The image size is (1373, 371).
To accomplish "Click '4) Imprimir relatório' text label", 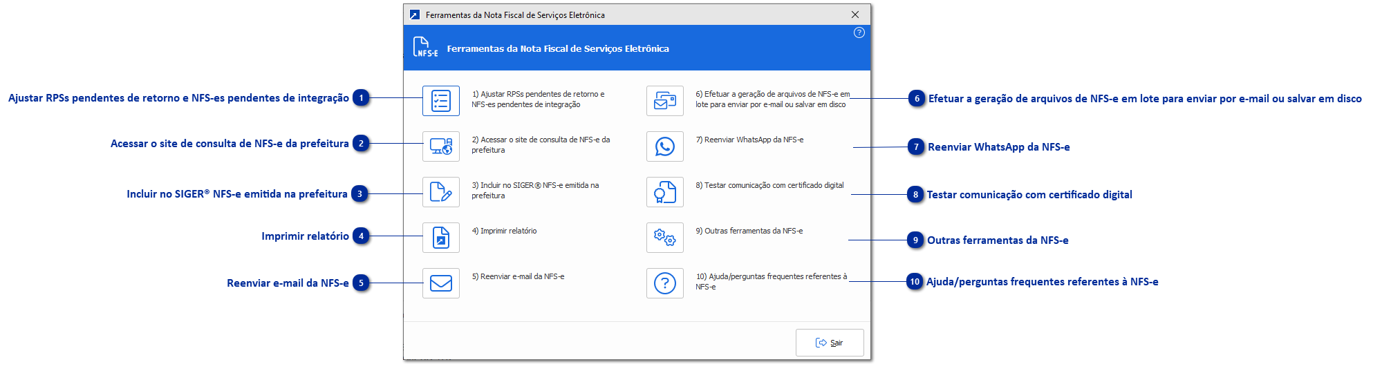I will point(504,231).
